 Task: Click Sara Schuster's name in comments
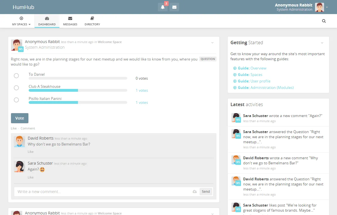[40, 163]
